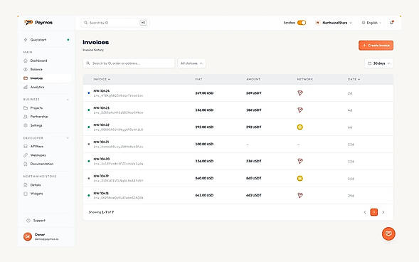Viewport: 419px width, 262px height.
Task: Click the Dashboard home icon
Action: click(x=26, y=61)
